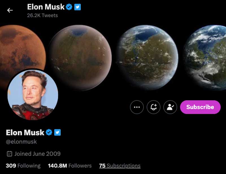This screenshot has width=226, height=174.
Task: Open the circular profile picture
Action: (x=33, y=95)
